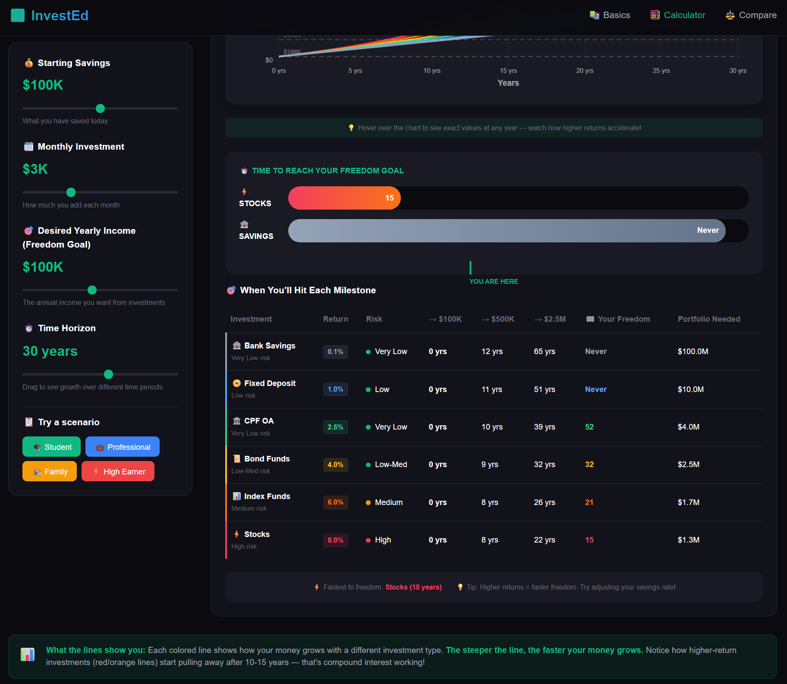Click the $1.3M portfolio value
The width and height of the screenshot is (787, 684).
[689, 540]
